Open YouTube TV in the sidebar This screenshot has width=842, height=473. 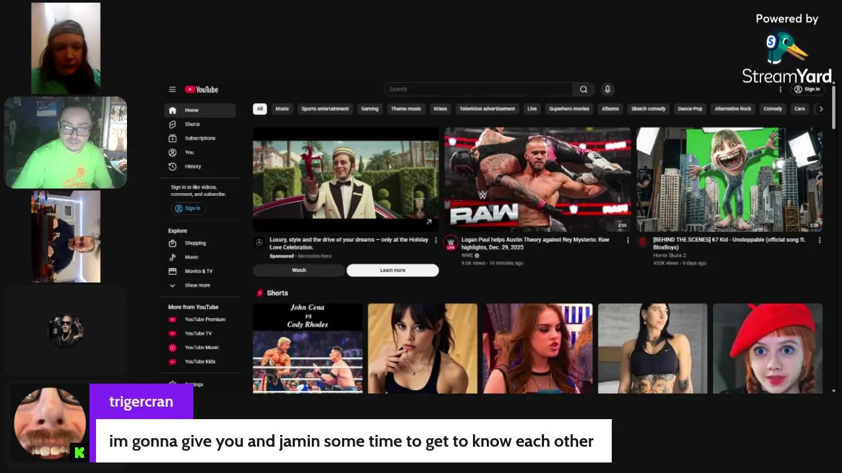(x=200, y=333)
